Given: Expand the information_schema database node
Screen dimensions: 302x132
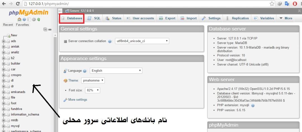Looking at the screenshot, I should tap(3, 115).
